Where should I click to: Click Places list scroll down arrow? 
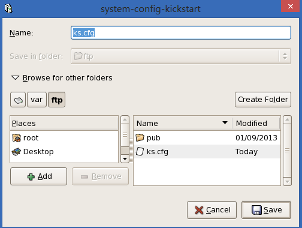[125, 159]
